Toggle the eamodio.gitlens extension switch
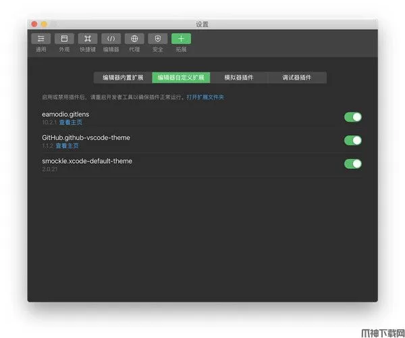Viewport: 405px width, 338px height. tap(353, 117)
